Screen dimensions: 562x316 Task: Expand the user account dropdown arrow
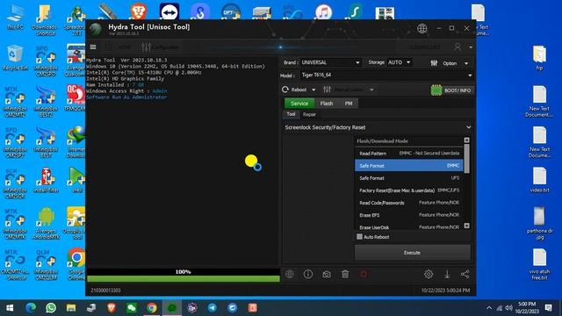point(471,47)
